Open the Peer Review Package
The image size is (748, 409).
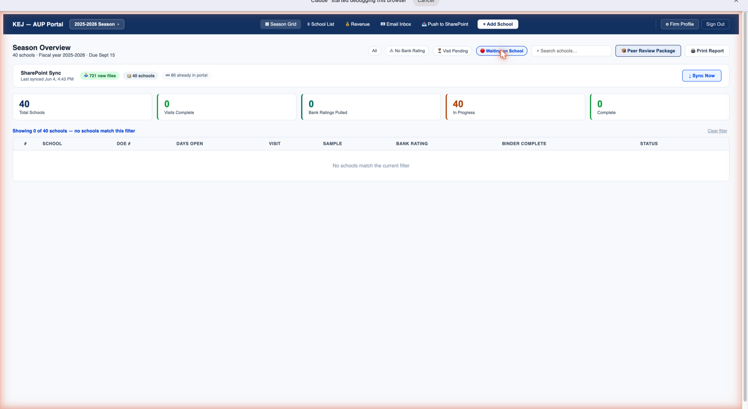click(x=648, y=51)
